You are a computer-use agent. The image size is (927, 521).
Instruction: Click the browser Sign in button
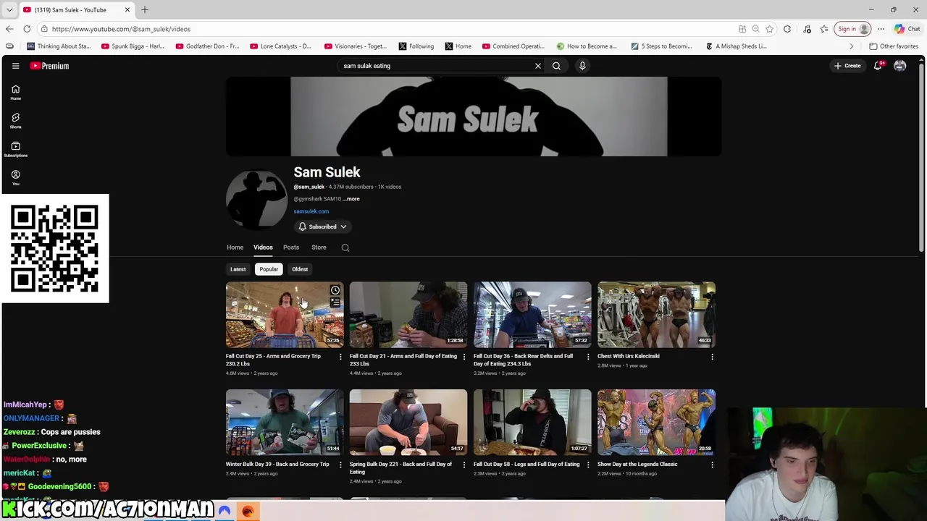click(x=852, y=29)
